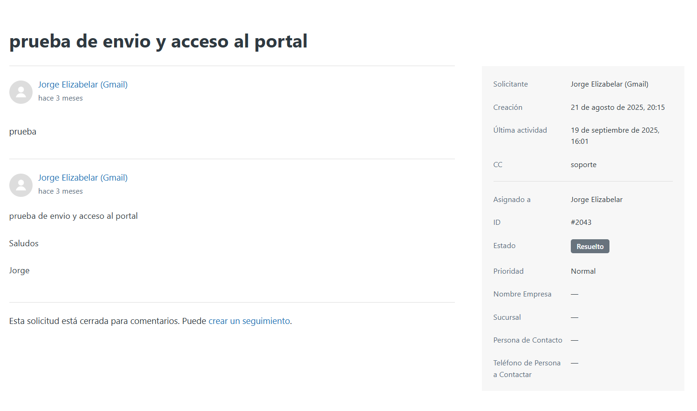Click the first comment body text 'prueba'

(x=23, y=132)
